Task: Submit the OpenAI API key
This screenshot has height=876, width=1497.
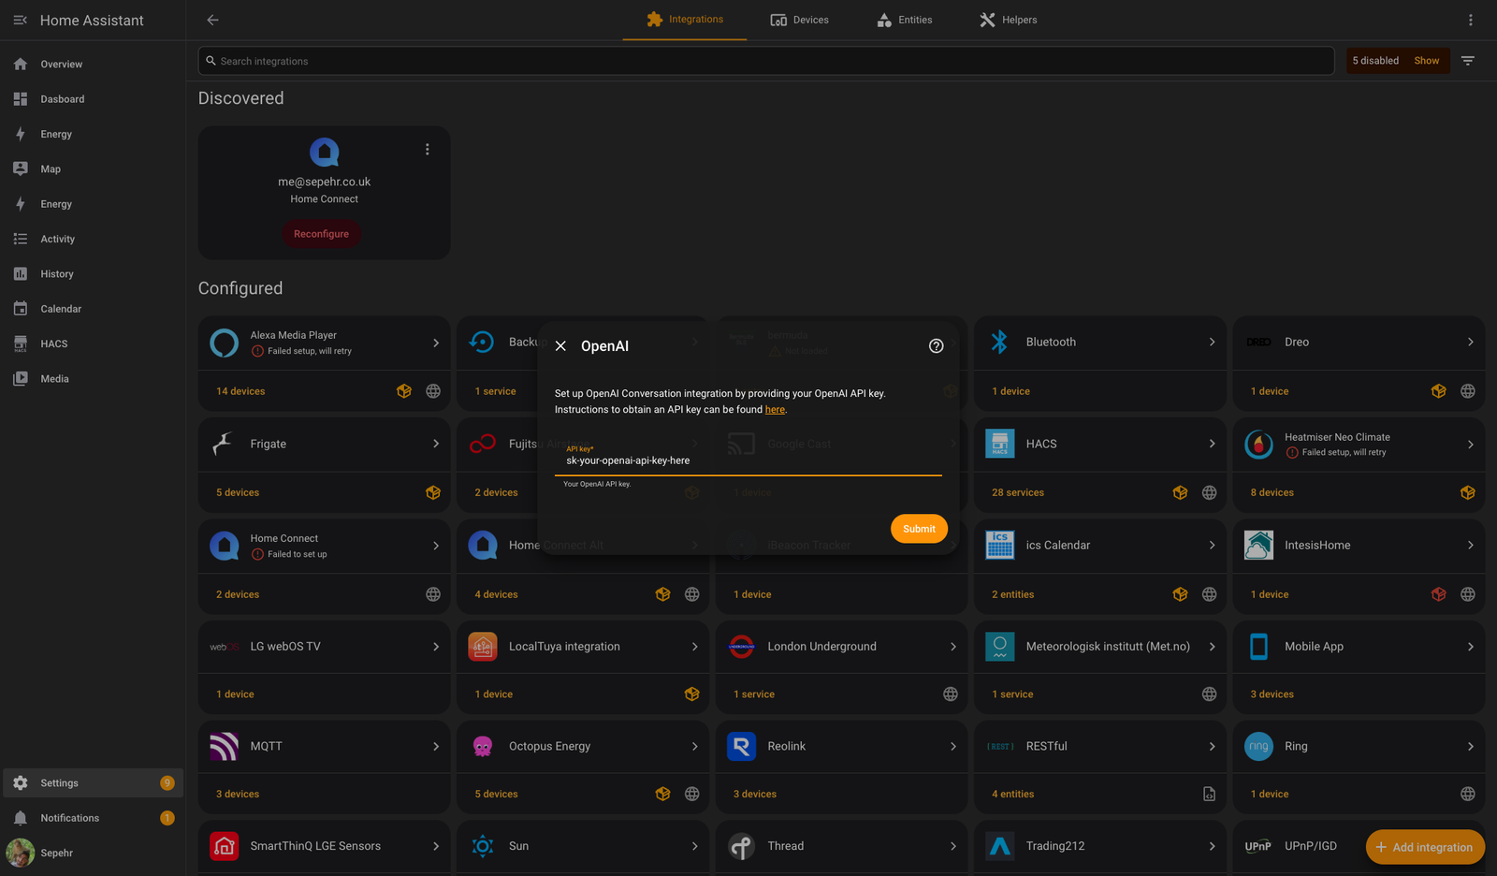Action: pyautogui.click(x=919, y=529)
